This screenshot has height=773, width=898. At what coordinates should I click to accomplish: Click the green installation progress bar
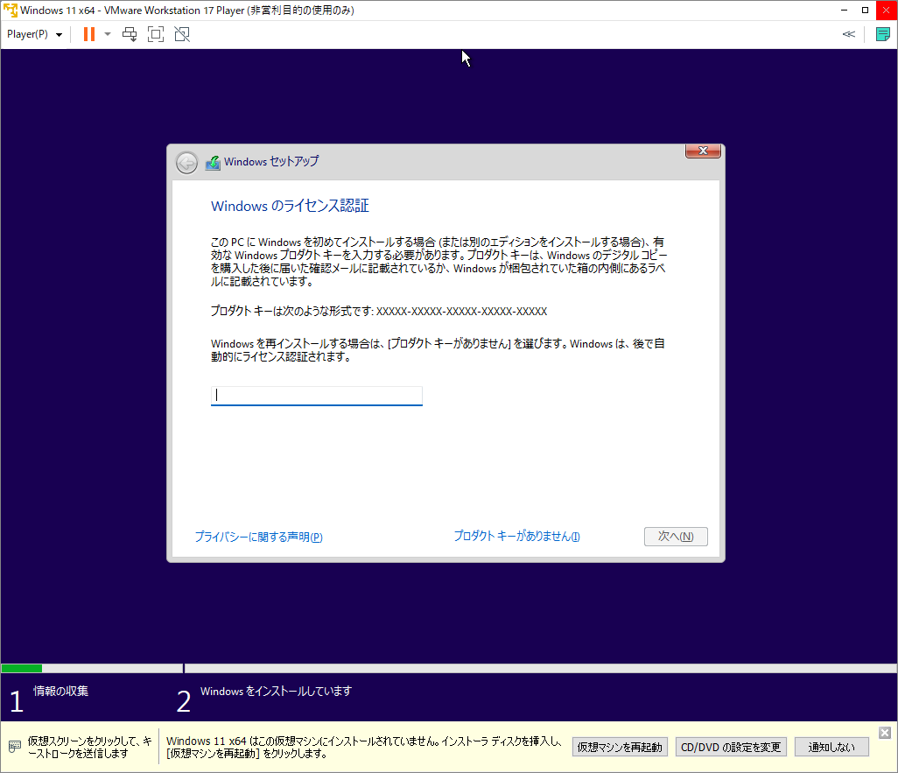(22, 668)
